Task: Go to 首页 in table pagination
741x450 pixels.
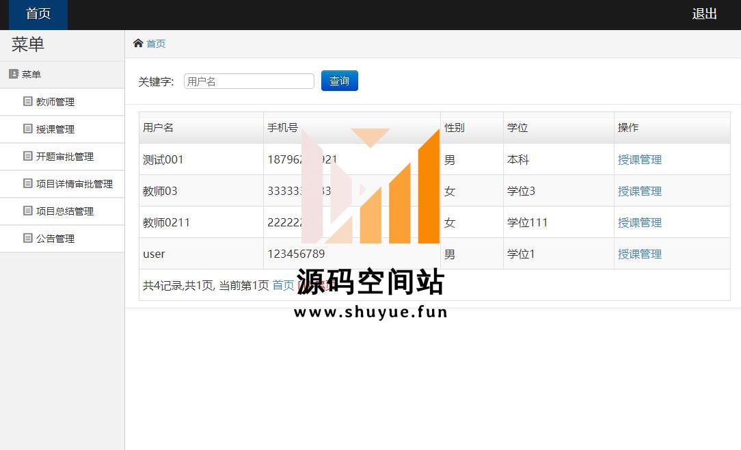Action: tap(283, 285)
